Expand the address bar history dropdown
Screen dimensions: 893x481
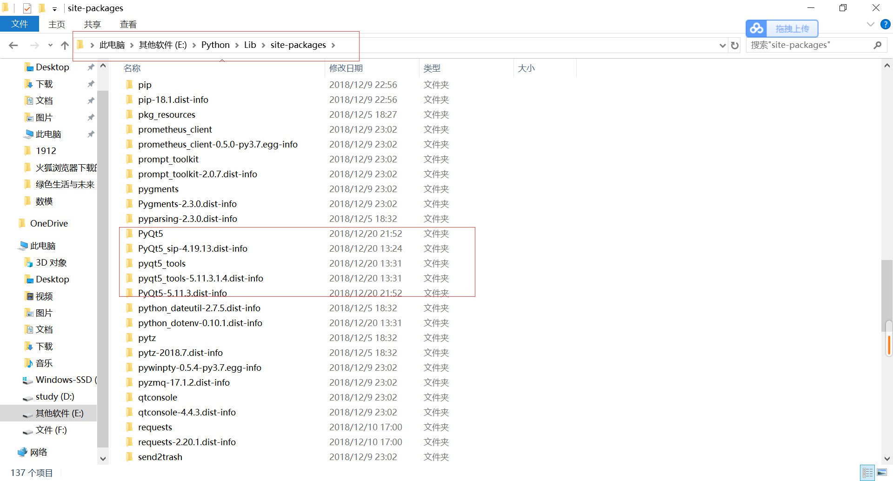[722, 45]
